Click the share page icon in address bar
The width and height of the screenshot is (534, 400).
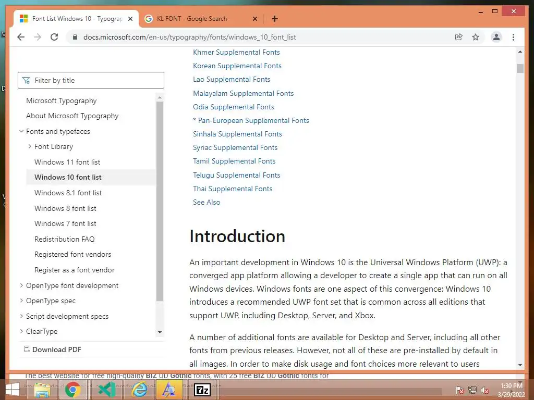pyautogui.click(x=459, y=37)
